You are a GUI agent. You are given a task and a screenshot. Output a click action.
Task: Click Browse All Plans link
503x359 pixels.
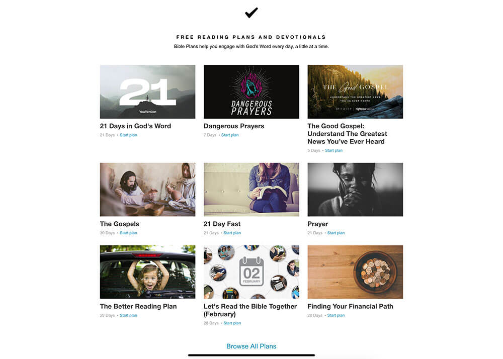pyautogui.click(x=251, y=346)
